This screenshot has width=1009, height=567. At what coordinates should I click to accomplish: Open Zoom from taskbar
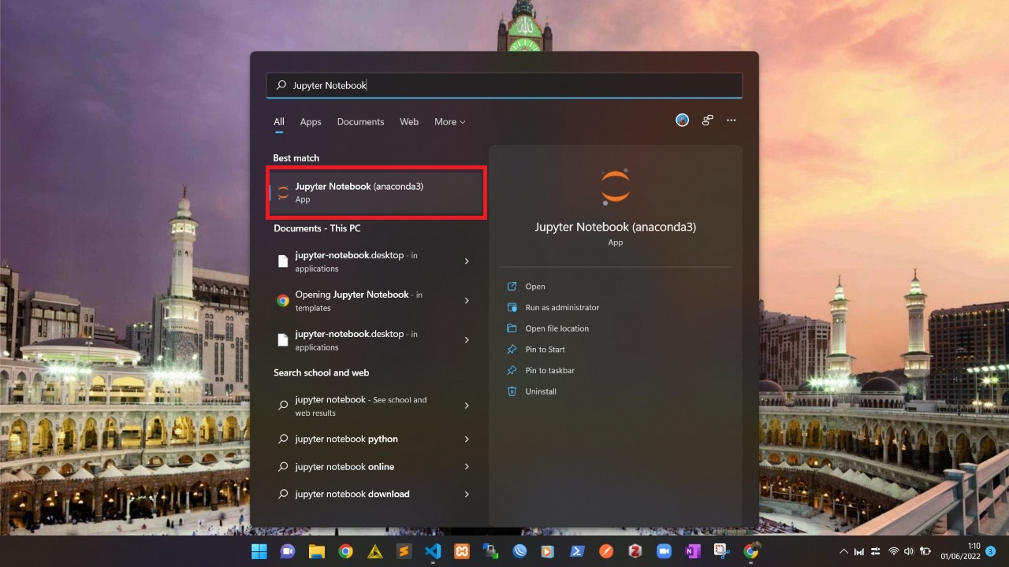[x=665, y=551]
